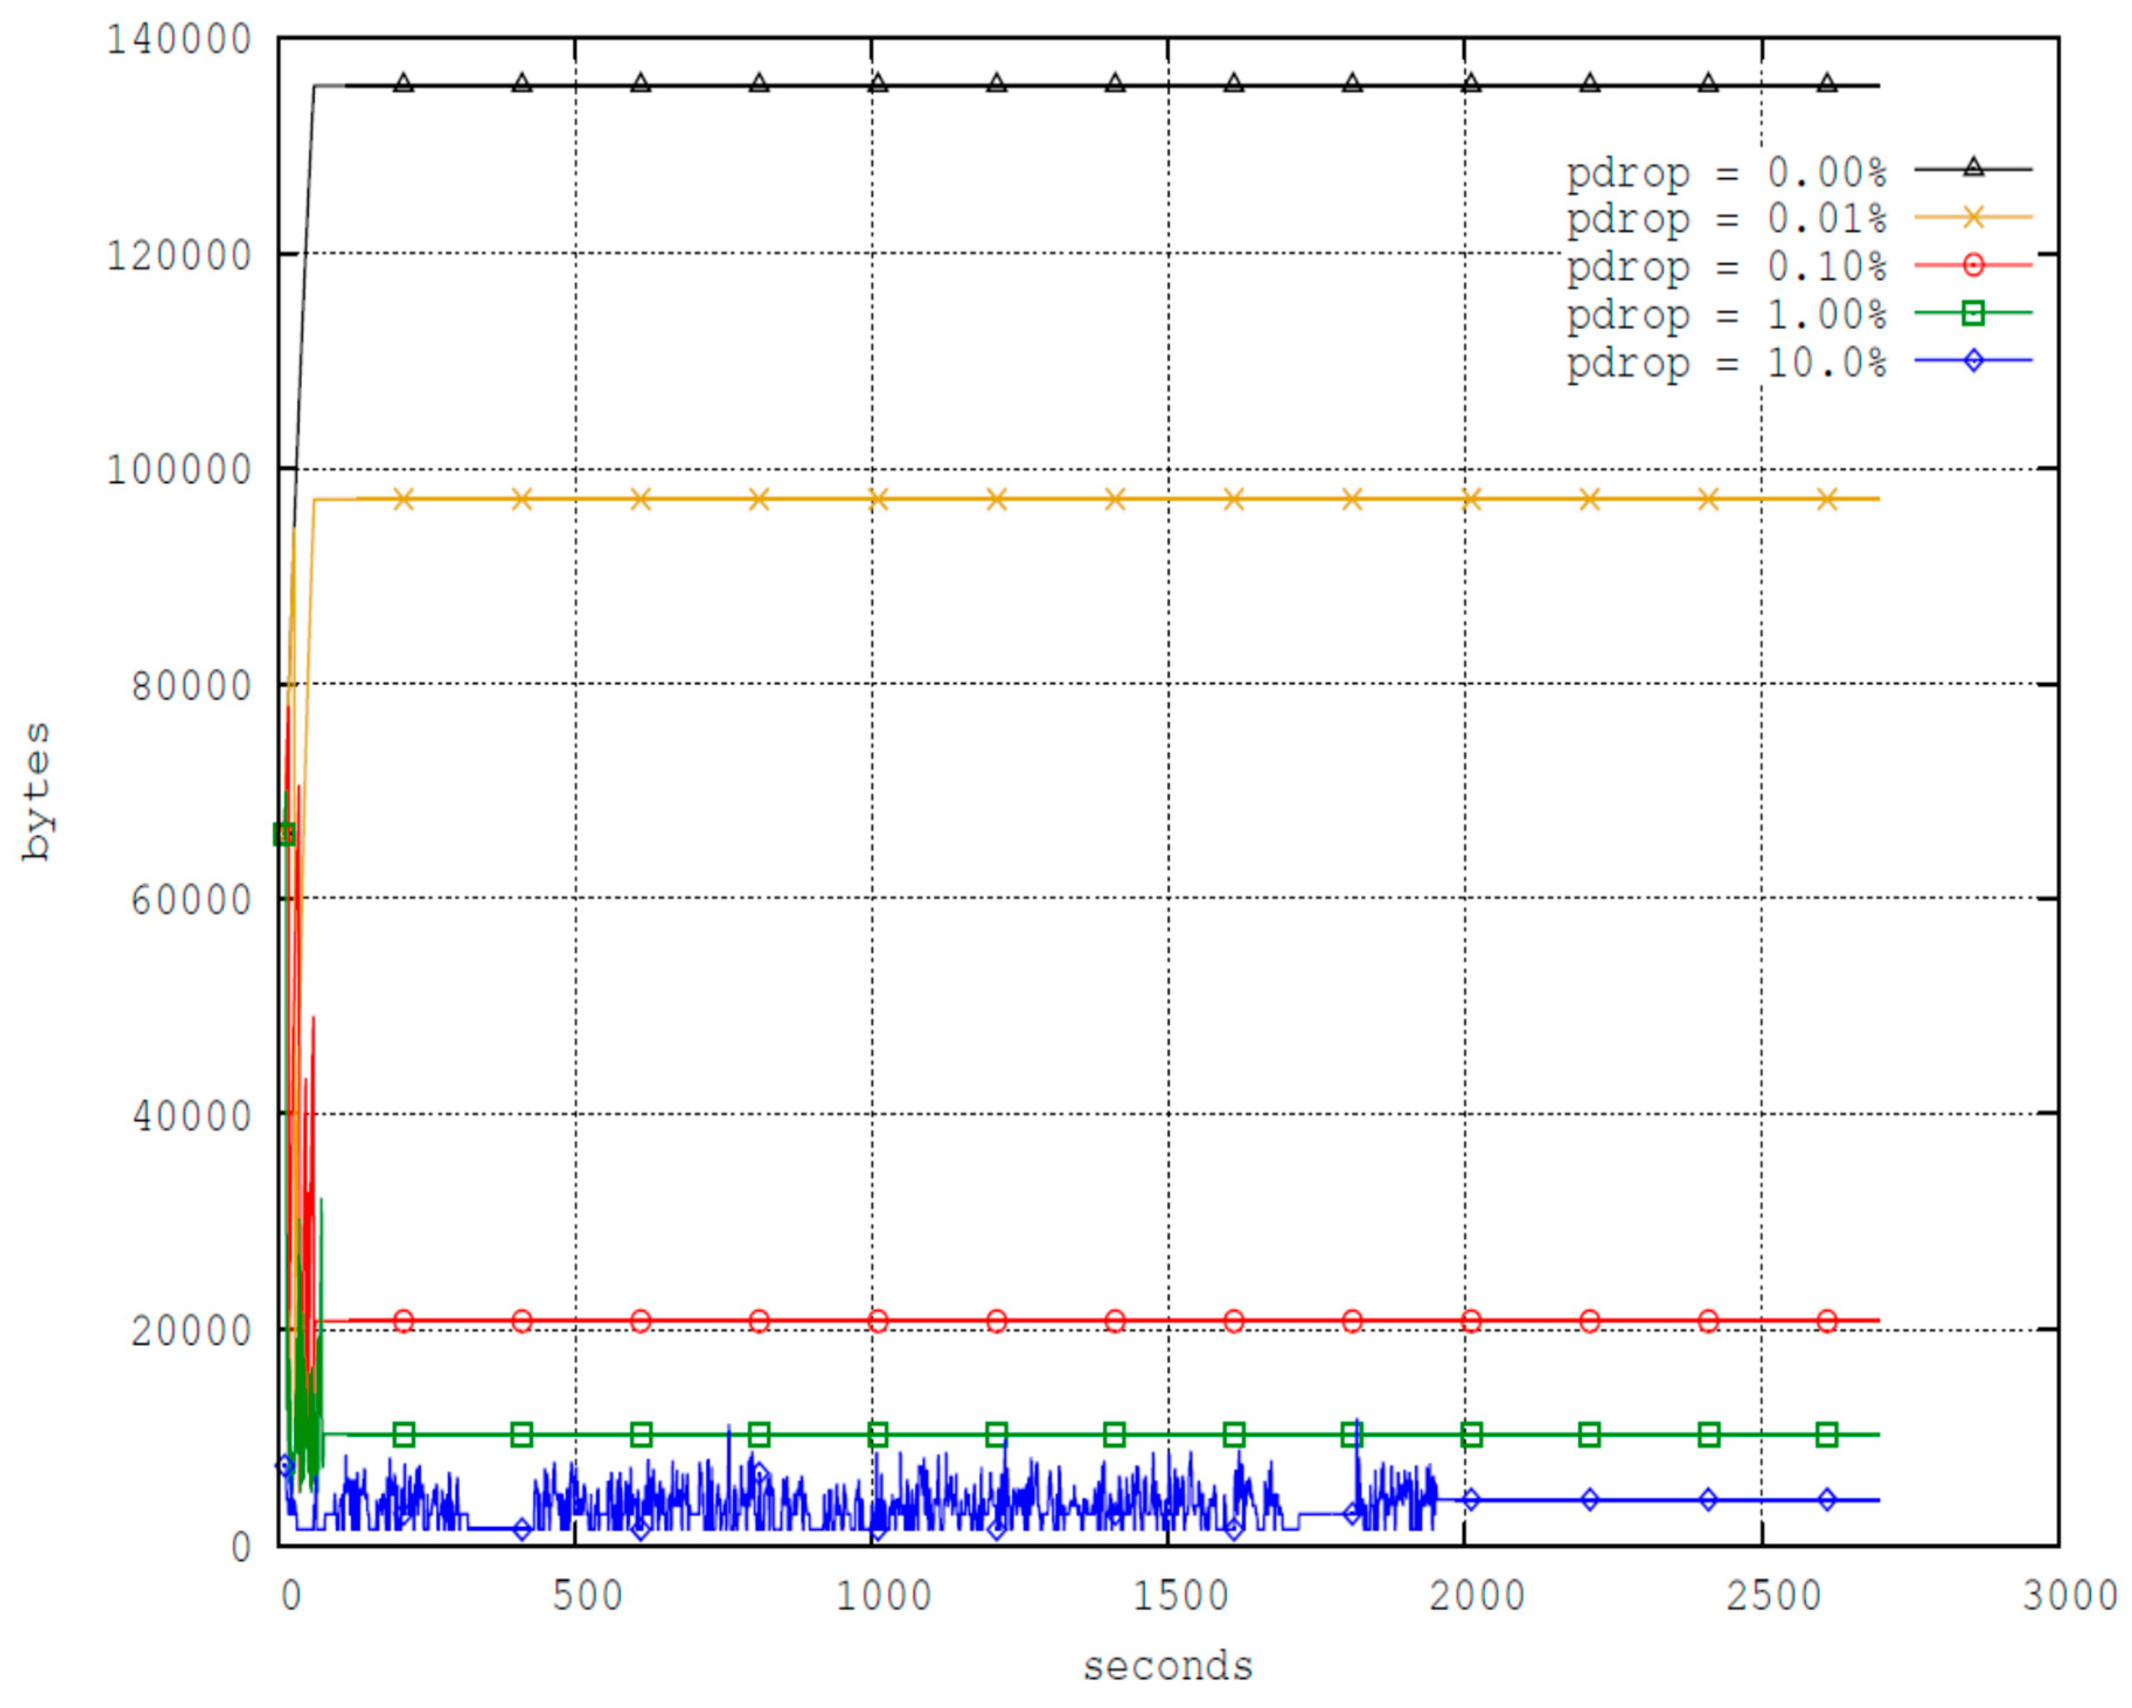Click the 60000 y-axis tick label
This screenshot has height=1708, width=2132.
[x=192, y=900]
